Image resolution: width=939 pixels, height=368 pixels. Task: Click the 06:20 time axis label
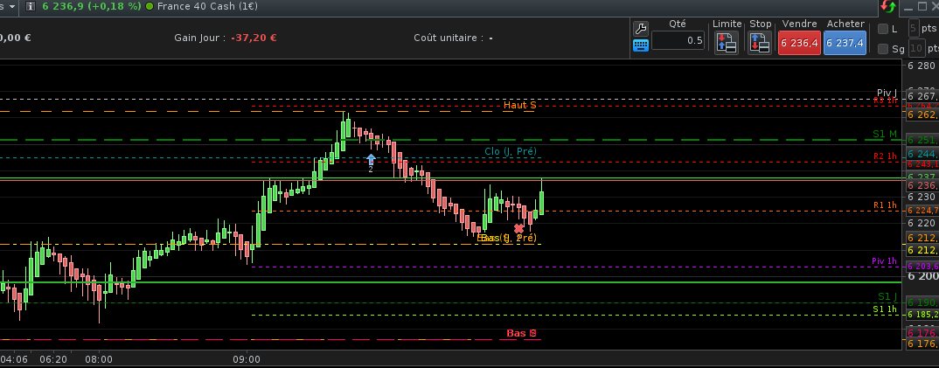tap(53, 359)
